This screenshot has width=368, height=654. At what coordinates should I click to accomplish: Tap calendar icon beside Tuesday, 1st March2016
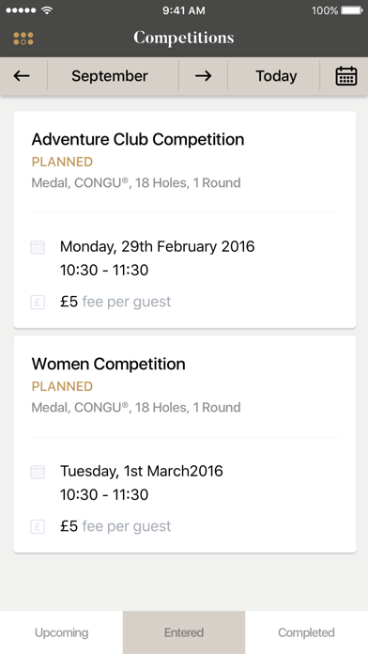click(38, 472)
